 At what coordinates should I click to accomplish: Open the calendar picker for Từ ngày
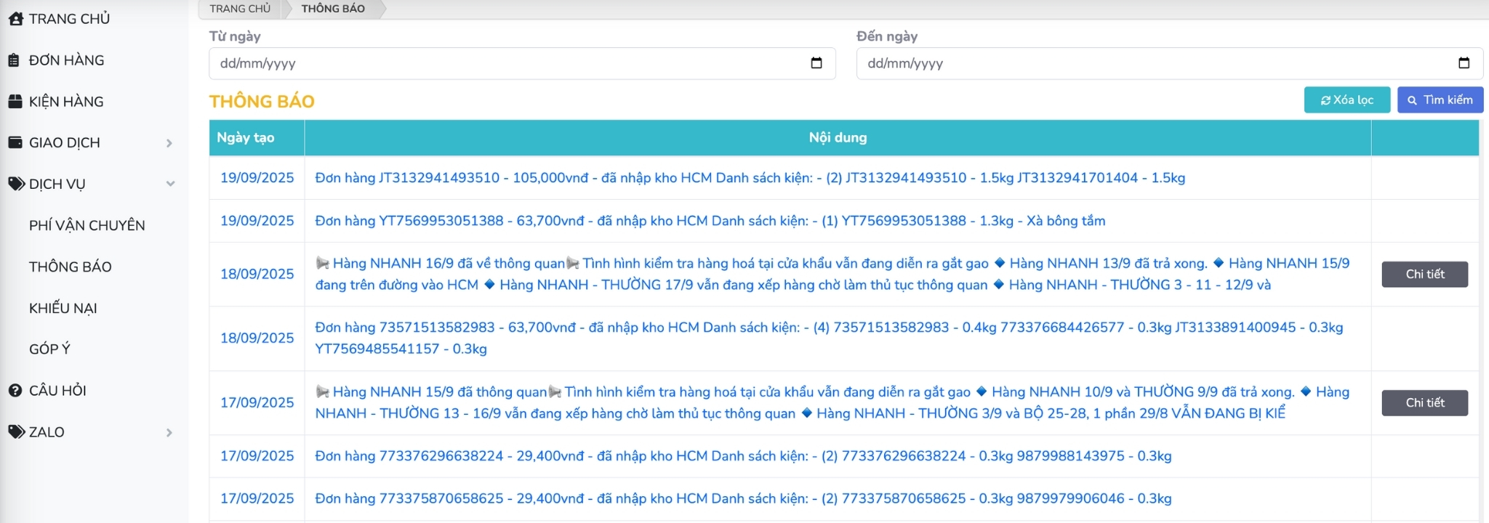click(816, 63)
